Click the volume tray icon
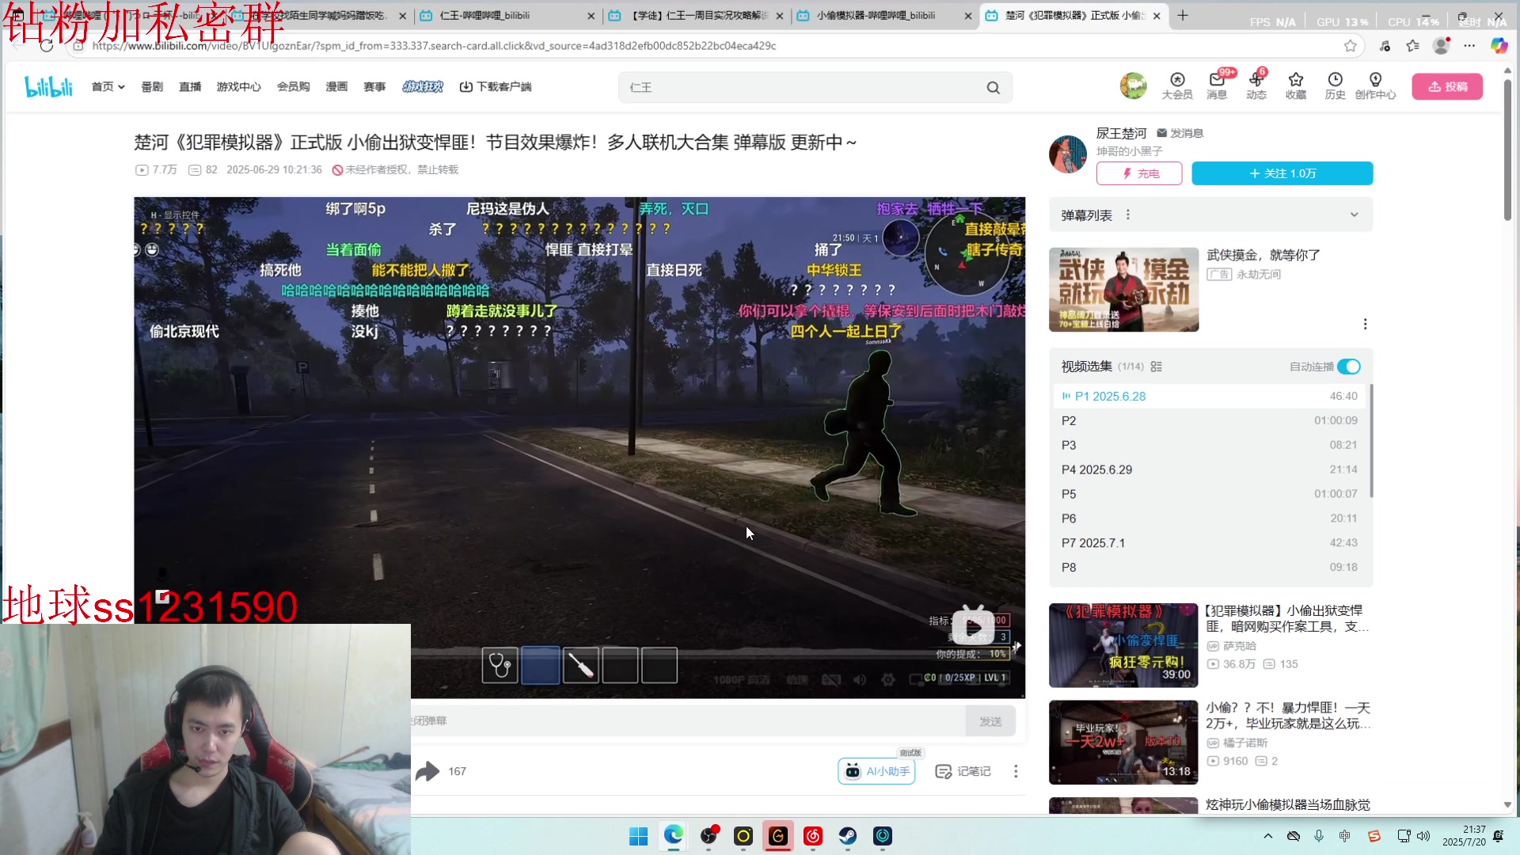Image resolution: width=1520 pixels, height=855 pixels. click(x=1423, y=836)
